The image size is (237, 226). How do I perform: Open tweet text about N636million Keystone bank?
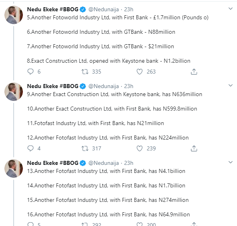[114, 94]
